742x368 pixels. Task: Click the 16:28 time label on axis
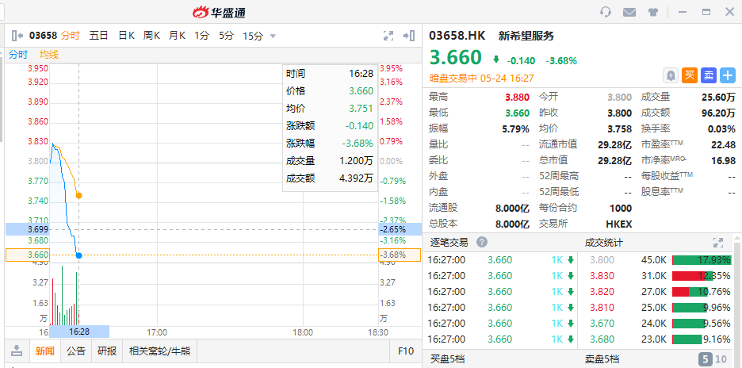[x=79, y=332]
